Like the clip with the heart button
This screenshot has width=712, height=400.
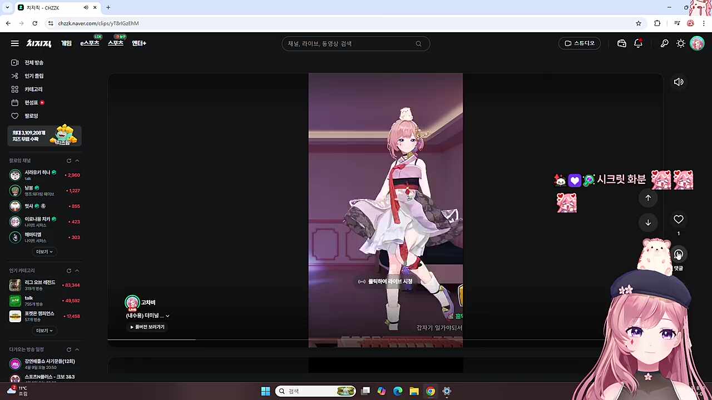[x=679, y=219]
